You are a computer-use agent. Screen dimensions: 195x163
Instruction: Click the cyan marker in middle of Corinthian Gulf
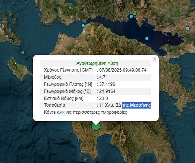click(x=147, y=38)
